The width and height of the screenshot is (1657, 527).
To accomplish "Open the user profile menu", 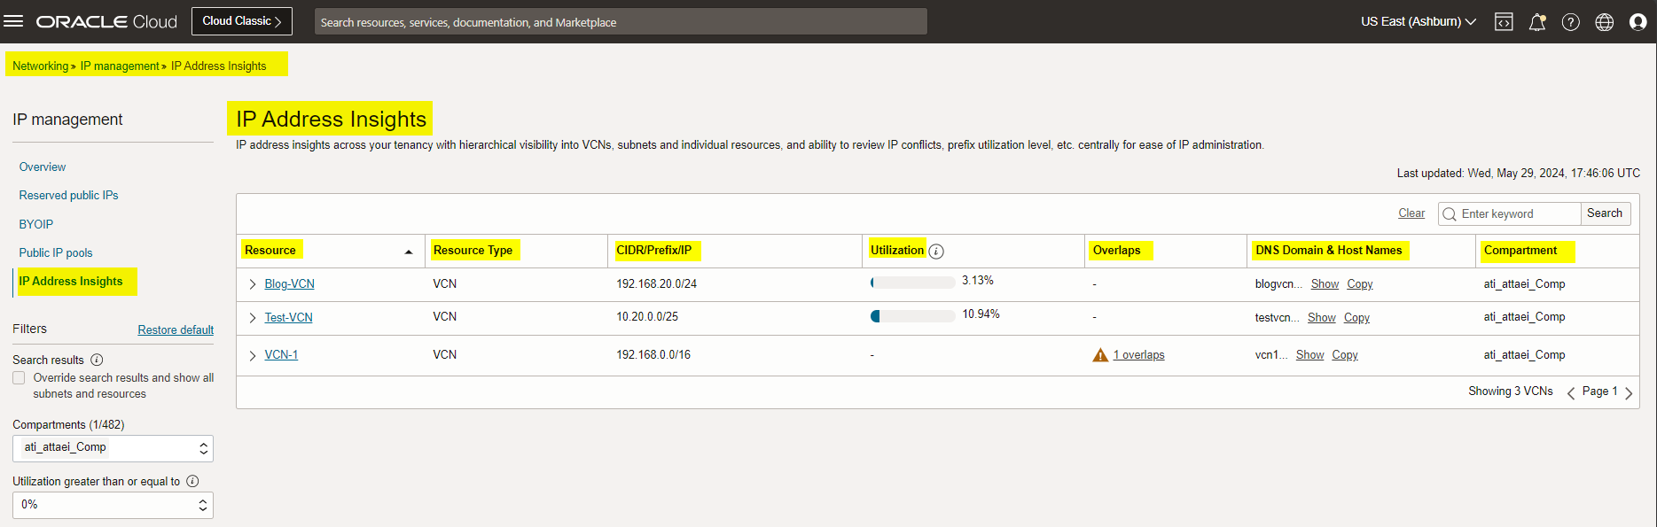I will (x=1637, y=22).
